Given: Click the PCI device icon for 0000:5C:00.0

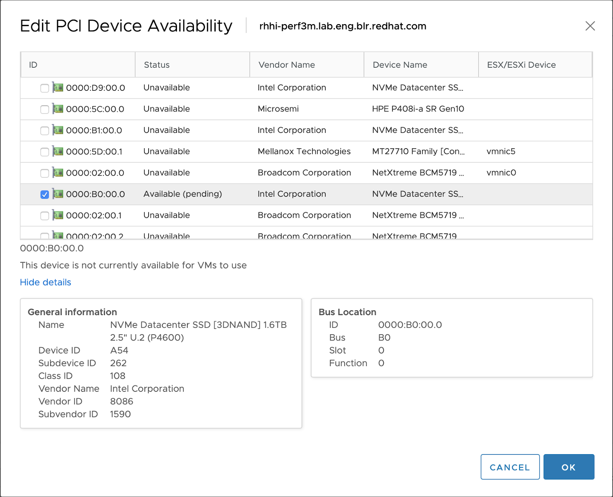Looking at the screenshot, I should (58, 109).
